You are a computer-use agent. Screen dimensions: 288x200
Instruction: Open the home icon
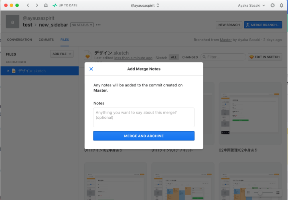[46, 5]
